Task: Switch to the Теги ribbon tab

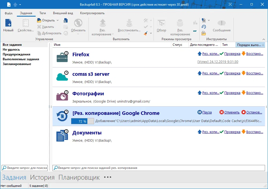Action: pyautogui.click(x=43, y=13)
